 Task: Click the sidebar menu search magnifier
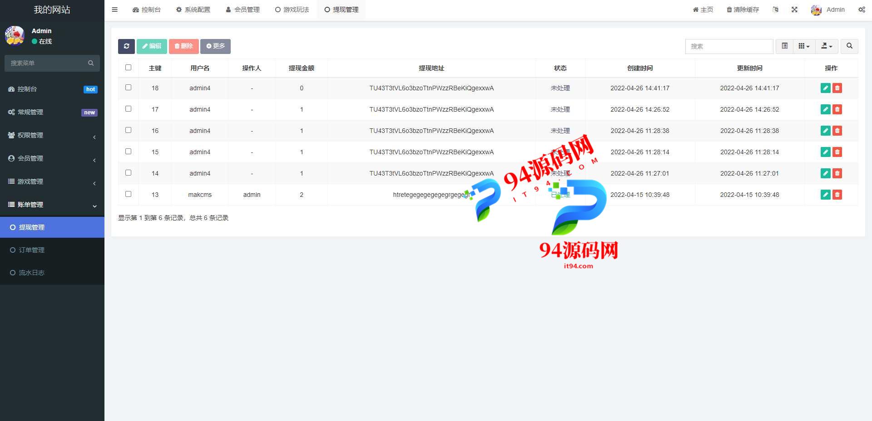pyautogui.click(x=91, y=63)
